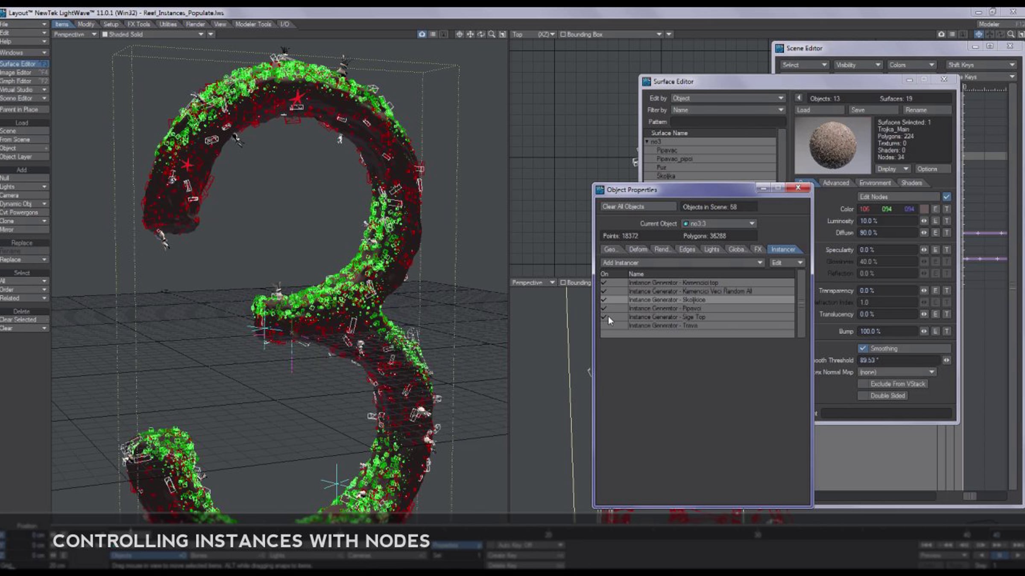Click the maximize viewport icon in Perspective view
The width and height of the screenshot is (1025, 576).
[x=503, y=34]
